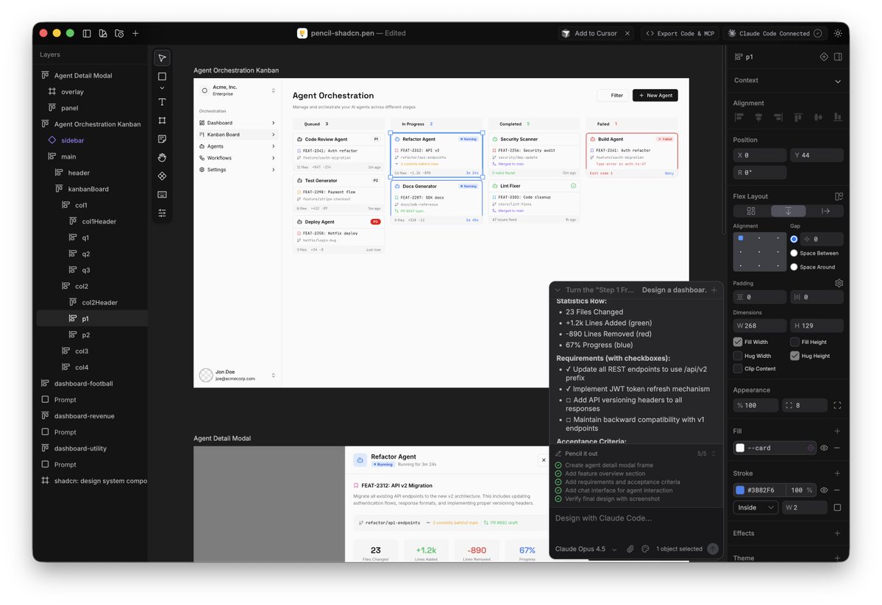882x605 pixels.
Task: Click the palette icon in chat footer
Action: click(x=645, y=549)
